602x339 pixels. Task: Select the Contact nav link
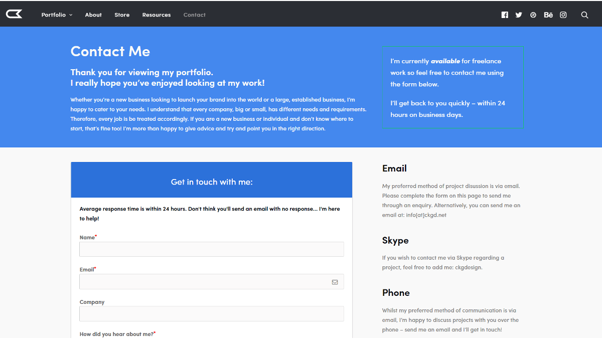pos(195,15)
